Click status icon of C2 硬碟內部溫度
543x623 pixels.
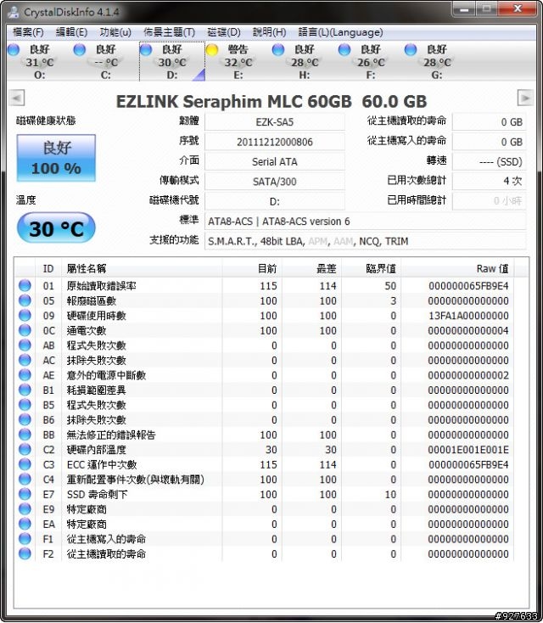pyautogui.click(x=25, y=449)
